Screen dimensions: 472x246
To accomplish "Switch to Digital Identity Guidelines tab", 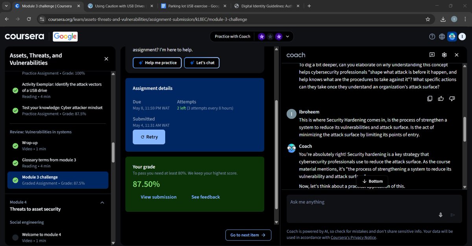I will (266, 6).
